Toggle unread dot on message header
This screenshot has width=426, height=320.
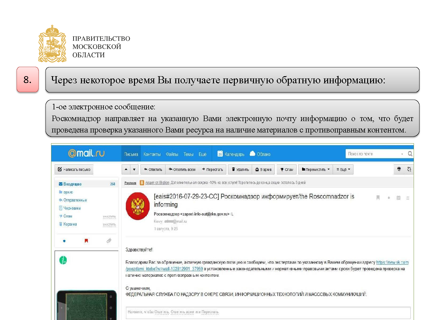pyautogui.click(x=389, y=198)
